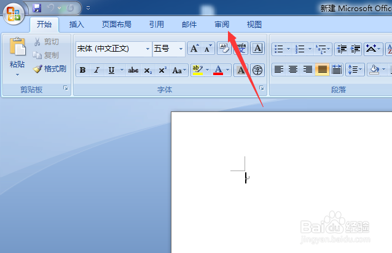Save document with quick access icon
The image size is (392, 253).
point(37,8)
